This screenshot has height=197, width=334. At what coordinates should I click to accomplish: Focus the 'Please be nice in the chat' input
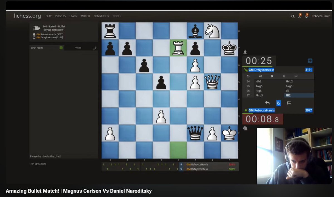[x=64, y=156]
